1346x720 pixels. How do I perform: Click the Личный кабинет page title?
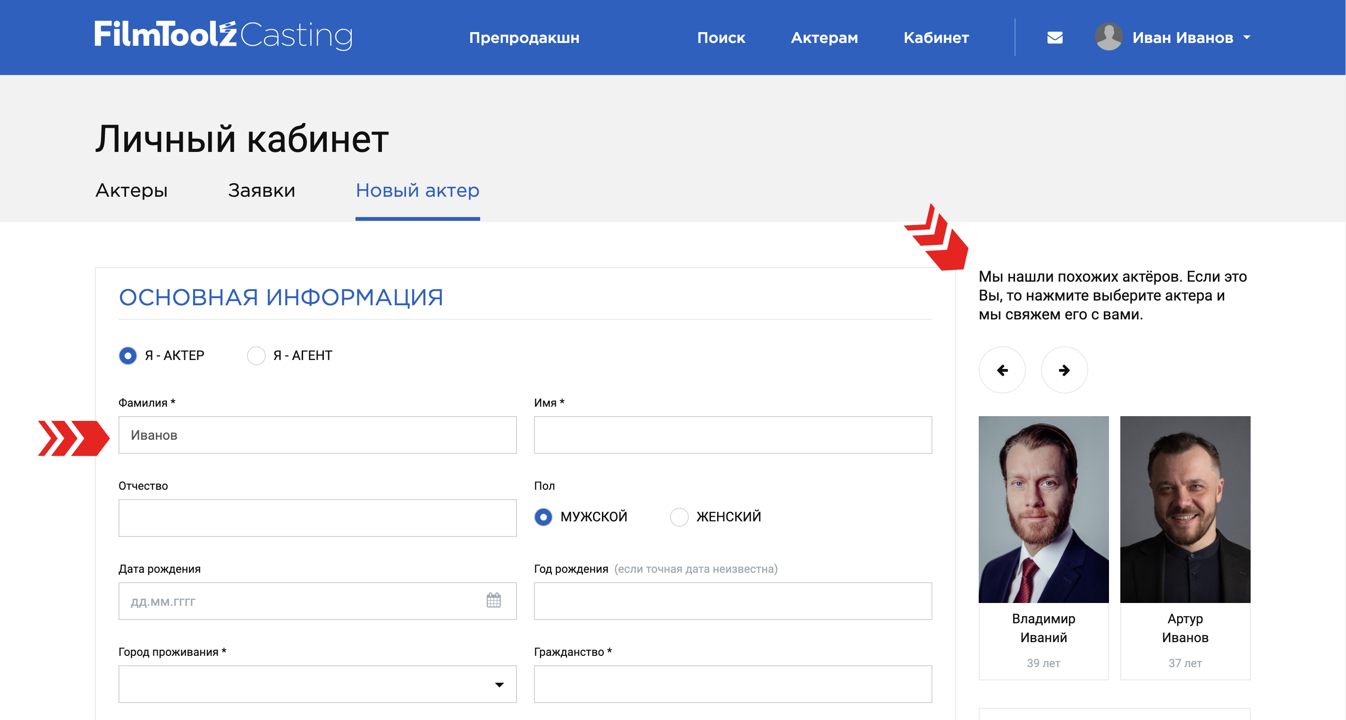[242, 139]
